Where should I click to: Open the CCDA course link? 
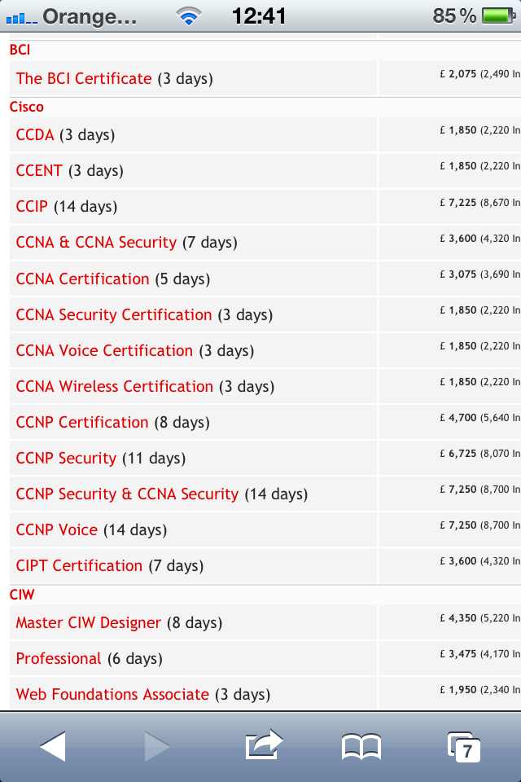tap(35, 135)
